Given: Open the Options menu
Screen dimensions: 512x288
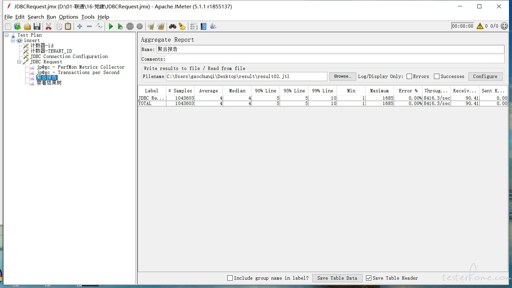Looking at the screenshot, I should tap(69, 17).
